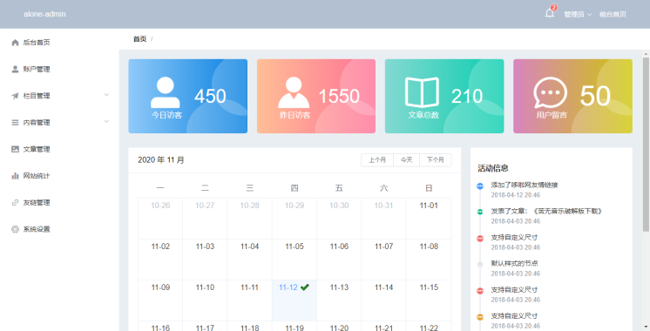Click the home icon beside 后台首页
This screenshot has height=331, width=650.
[x=16, y=43]
